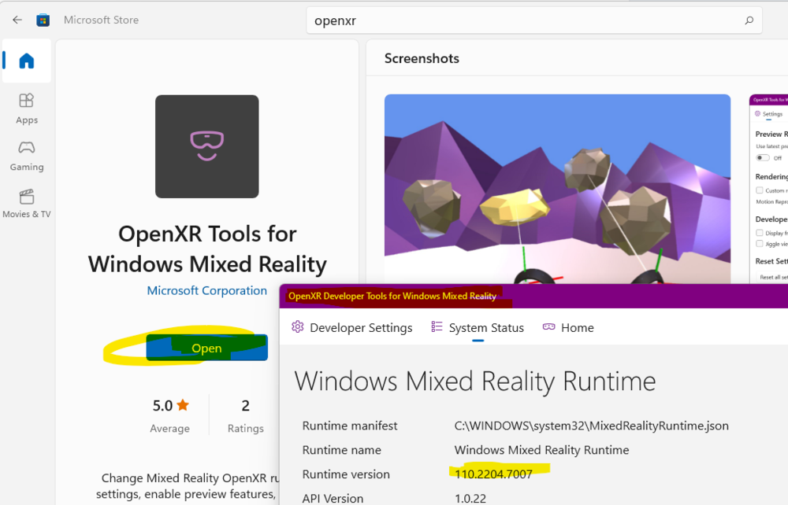
Task: Click the Microsoft Store logo icon
Action: pos(43,20)
